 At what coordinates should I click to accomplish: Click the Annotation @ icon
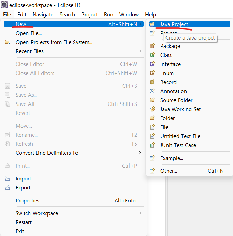152,91
